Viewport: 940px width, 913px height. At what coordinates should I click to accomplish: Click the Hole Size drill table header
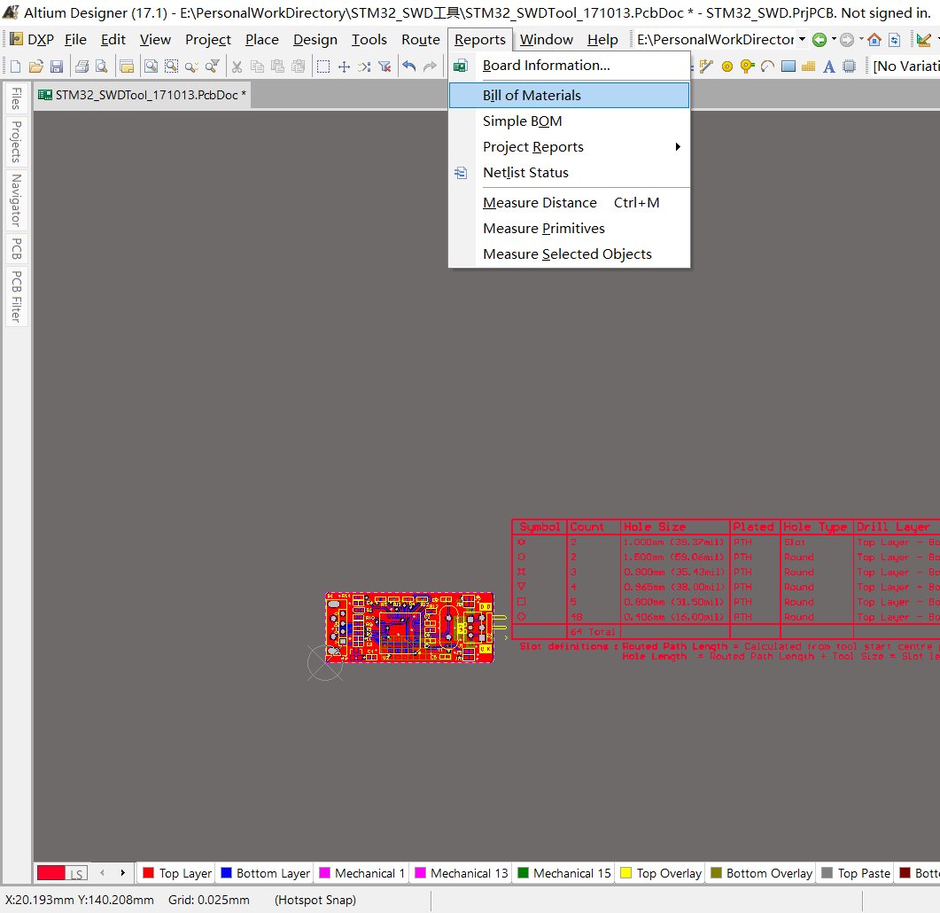click(x=655, y=527)
